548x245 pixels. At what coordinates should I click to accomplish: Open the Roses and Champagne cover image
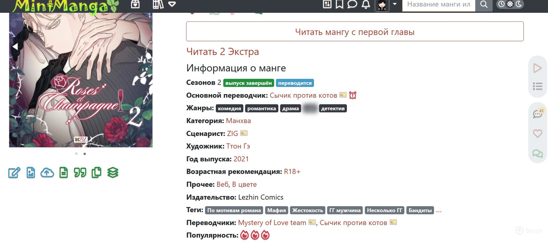point(81,80)
